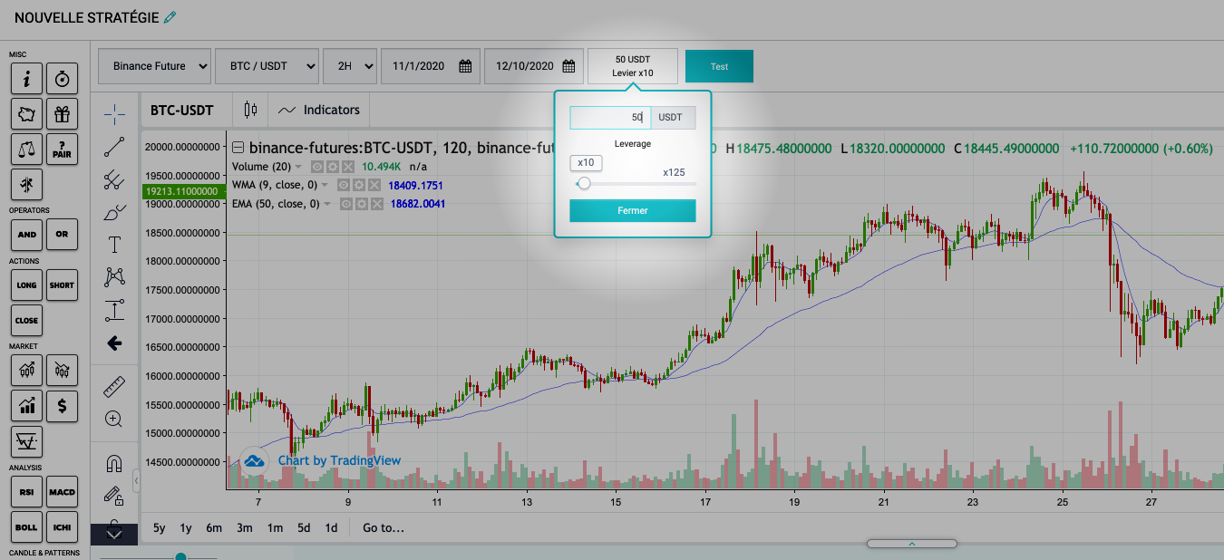1224x560 pixels.
Task: Add the PAIR question block
Action: (x=62, y=150)
